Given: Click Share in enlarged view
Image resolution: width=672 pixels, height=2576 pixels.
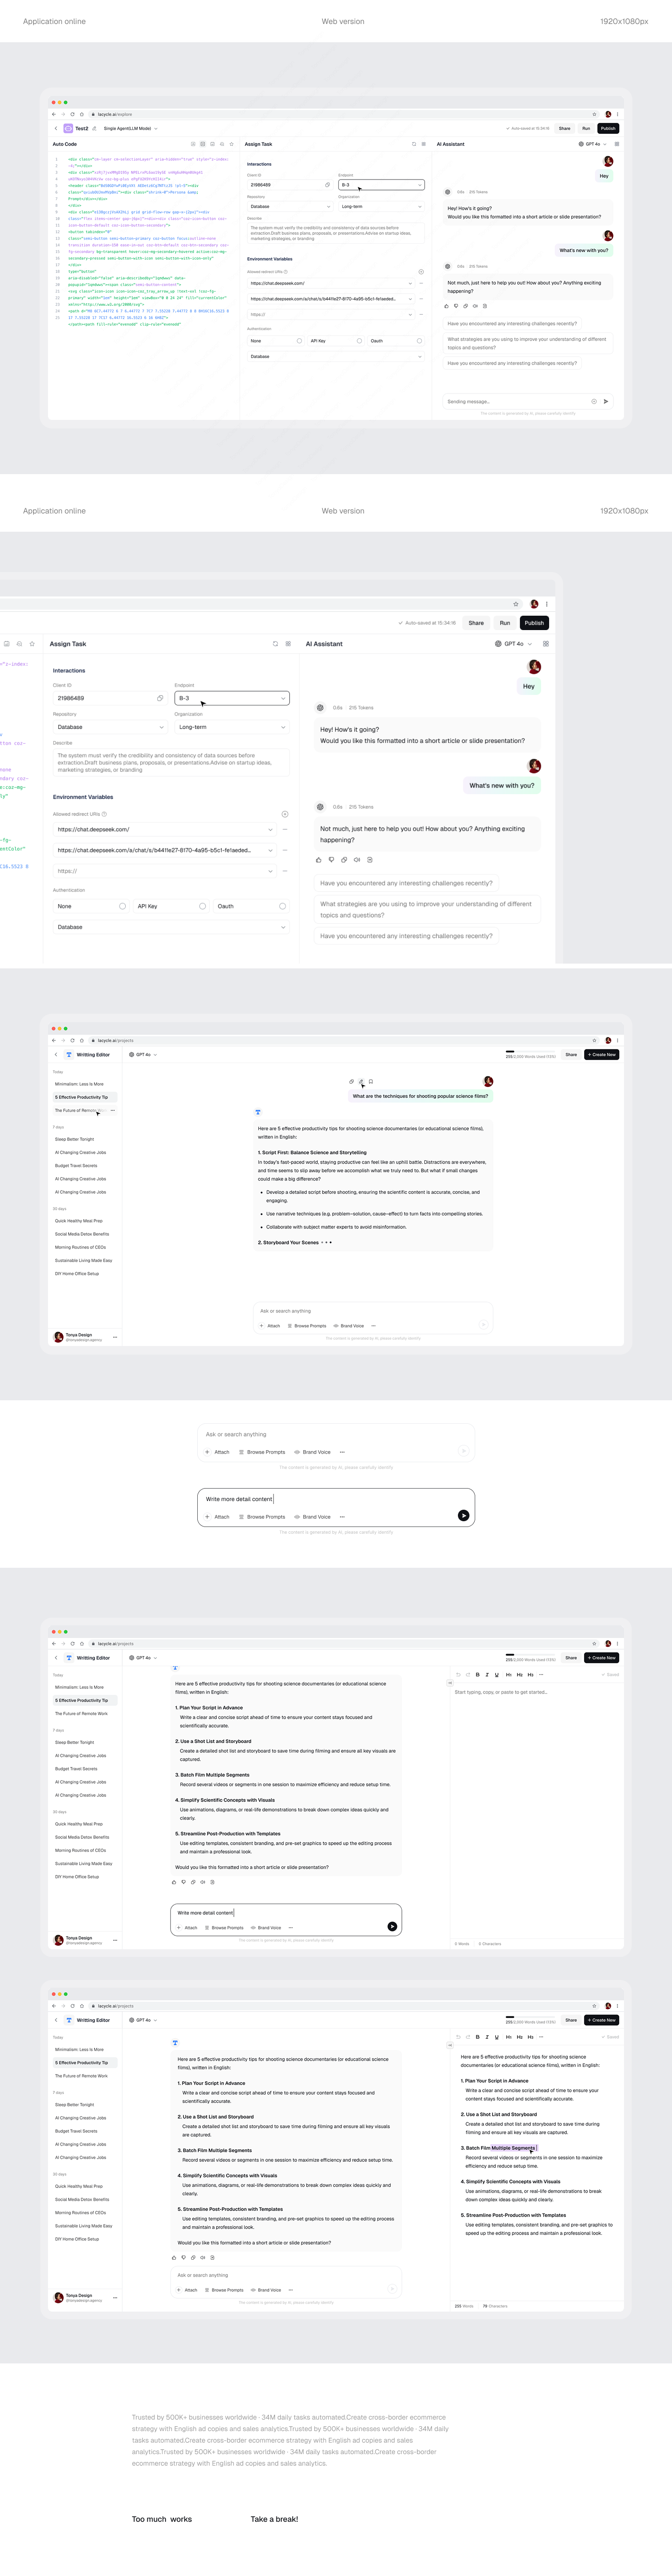Looking at the screenshot, I should [x=476, y=623].
